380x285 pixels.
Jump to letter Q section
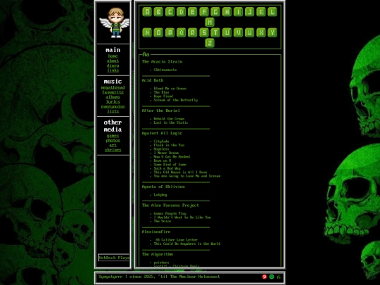click(x=182, y=32)
